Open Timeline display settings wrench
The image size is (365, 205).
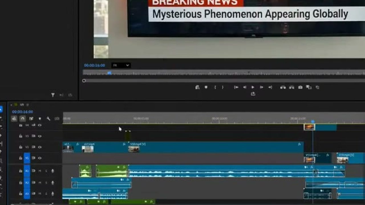point(48,118)
